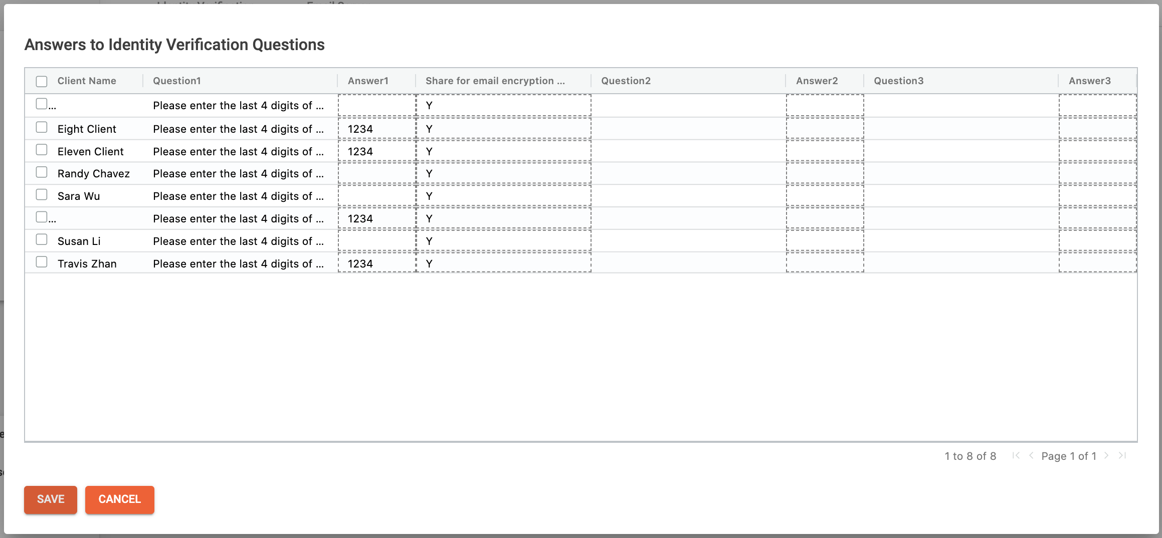Edit share encryption value for Eight Client

pyautogui.click(x=504, y=129)
